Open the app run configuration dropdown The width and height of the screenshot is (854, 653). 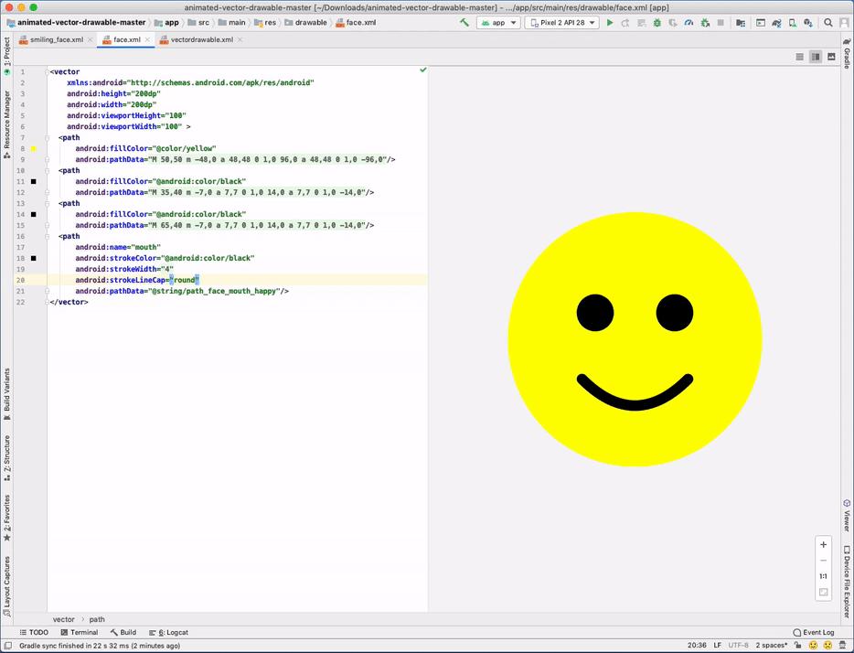click(498, 23)
